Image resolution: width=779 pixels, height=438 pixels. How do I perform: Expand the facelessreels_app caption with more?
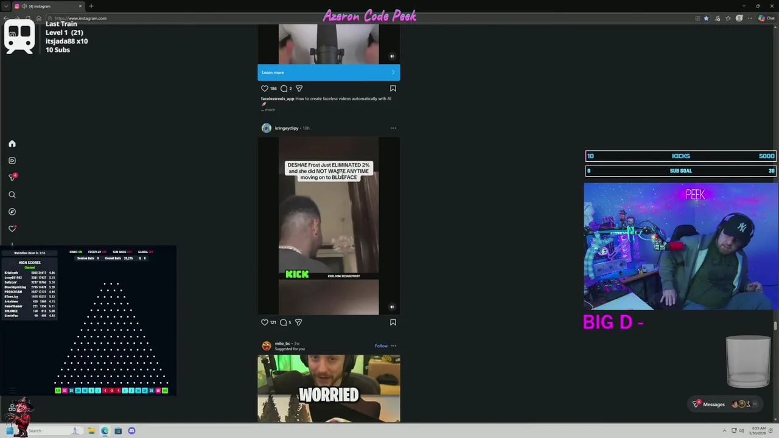pyautogui.click(x=269, y=109)
